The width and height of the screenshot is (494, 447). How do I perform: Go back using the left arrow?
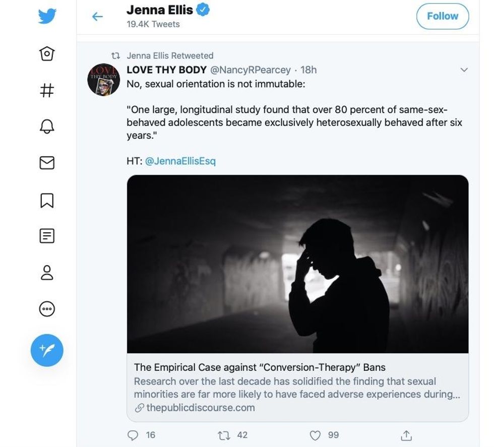(x=97, y=17)
